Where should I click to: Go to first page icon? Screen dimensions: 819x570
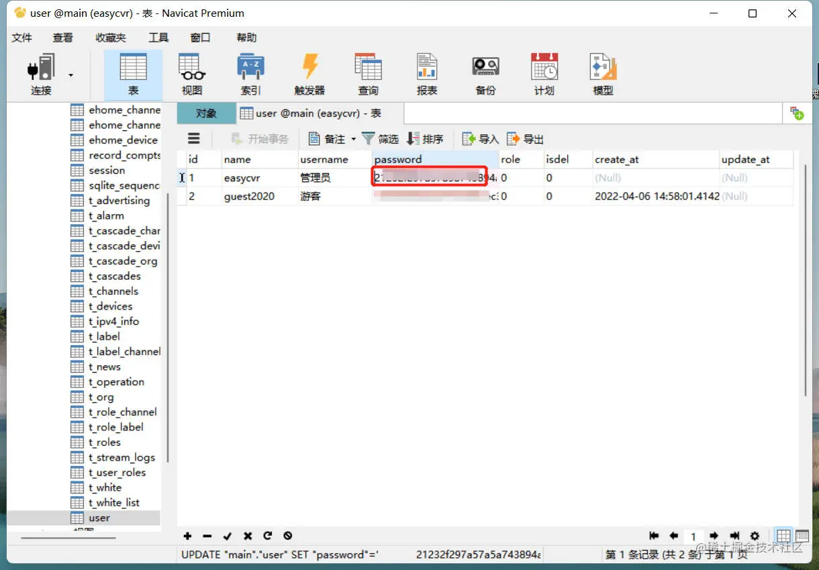[x=654, y=536]
